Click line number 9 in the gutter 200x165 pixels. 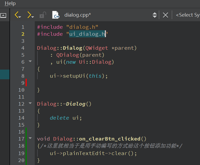point(22,83)
